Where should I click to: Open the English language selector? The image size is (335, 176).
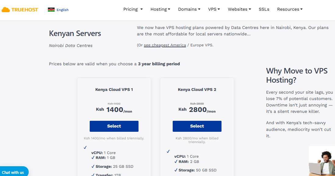(62, 10)
